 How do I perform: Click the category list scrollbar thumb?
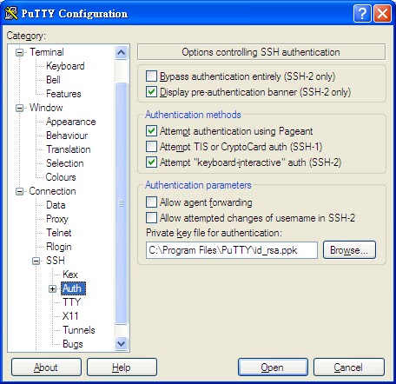click(x=121, y=203)
